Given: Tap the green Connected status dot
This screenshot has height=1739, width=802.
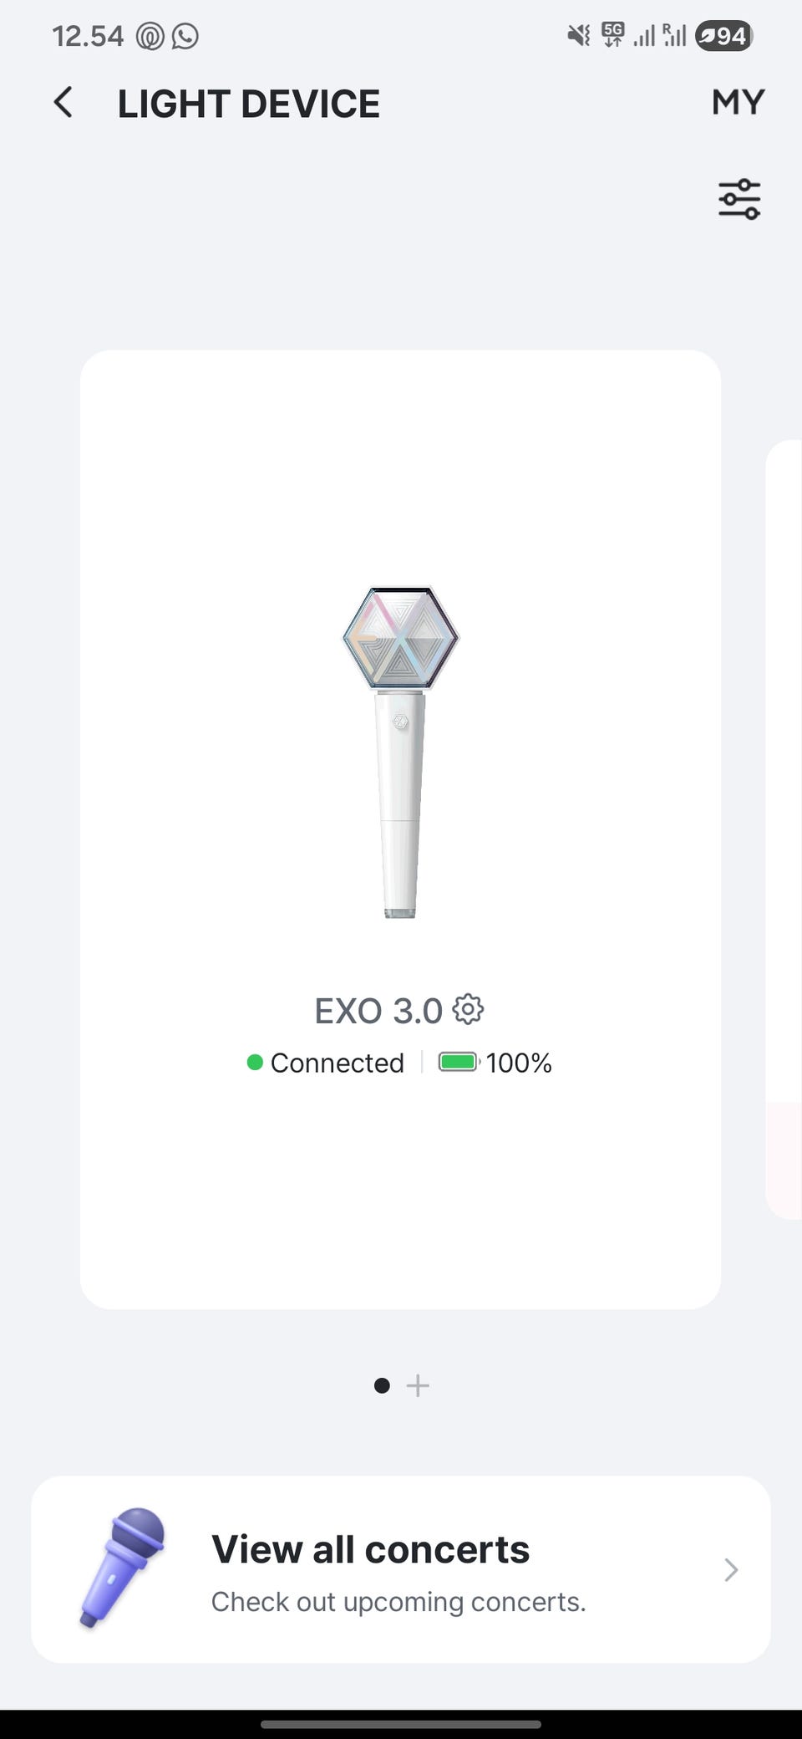Looking at the screenshot, I should click(255, 1063).
